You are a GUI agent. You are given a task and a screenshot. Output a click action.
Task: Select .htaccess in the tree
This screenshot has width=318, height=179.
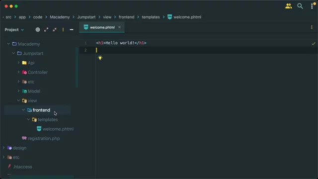[22, 167]
